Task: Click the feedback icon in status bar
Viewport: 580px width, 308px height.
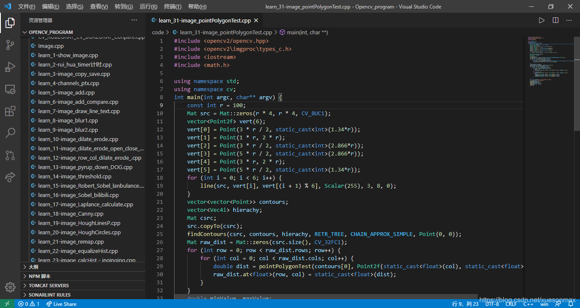Action: [558, 304]
